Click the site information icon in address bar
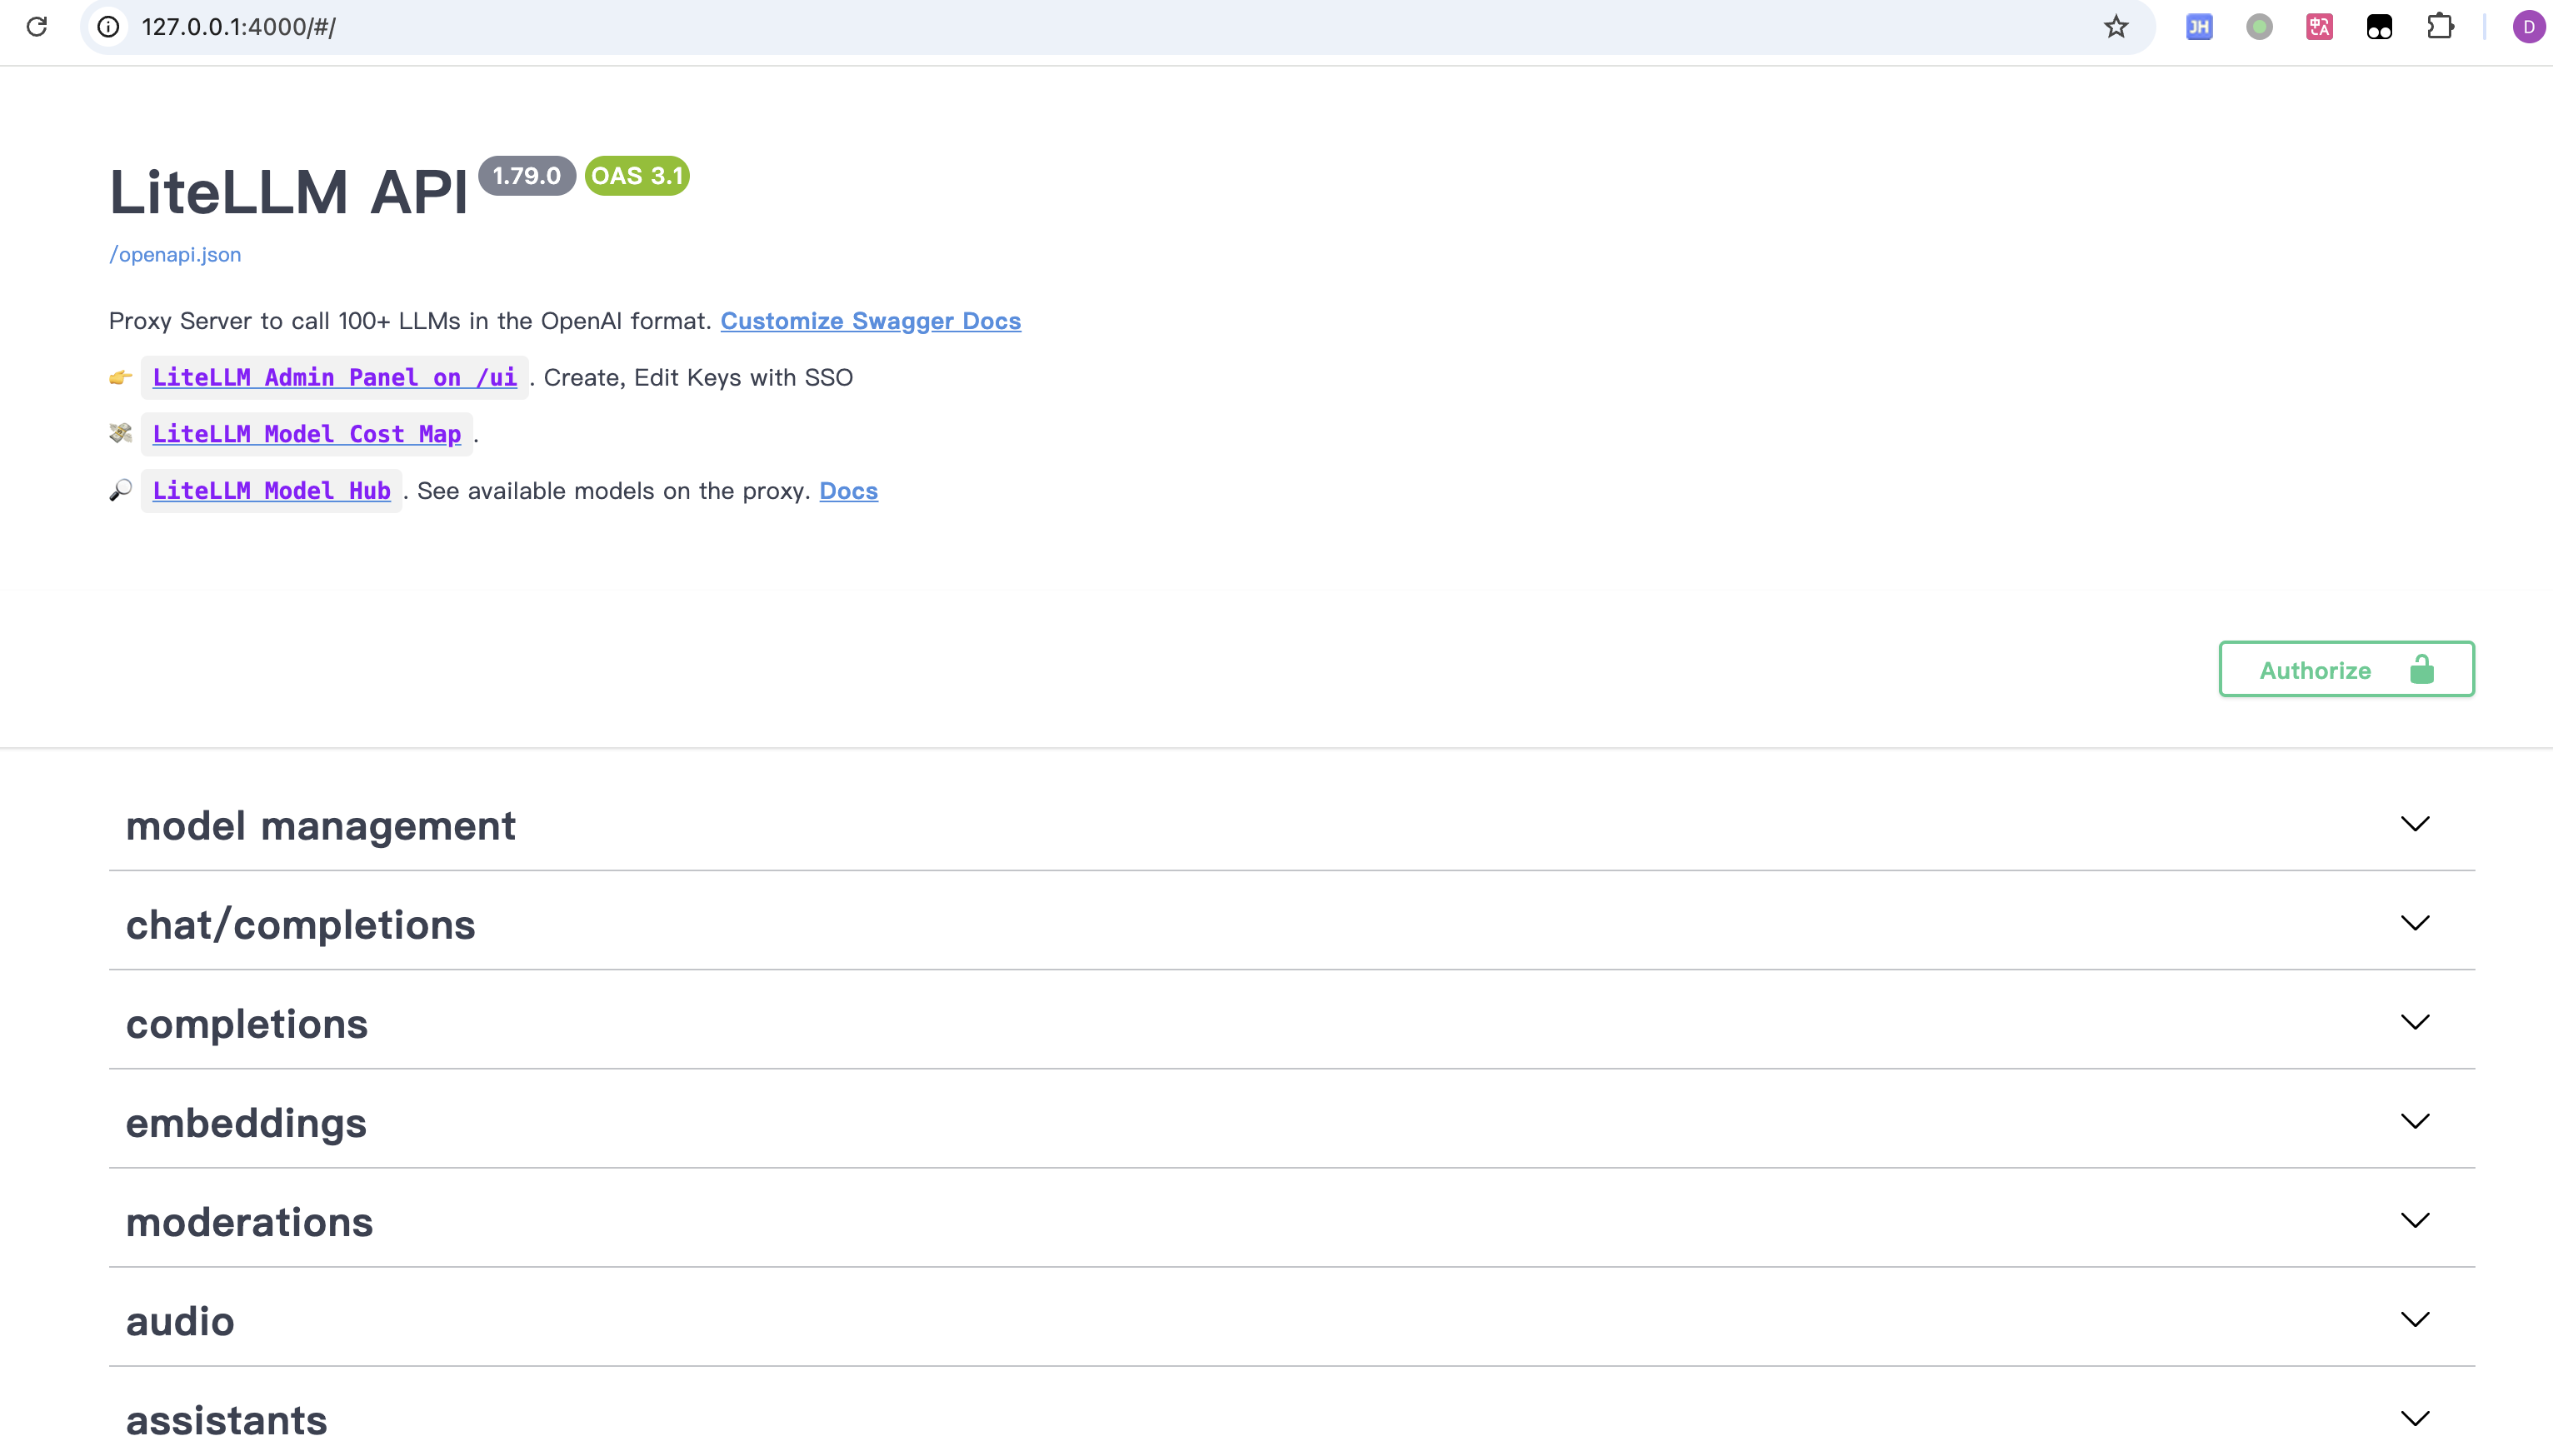This screenshot has width=2553, height=1456. coord(108,27)
